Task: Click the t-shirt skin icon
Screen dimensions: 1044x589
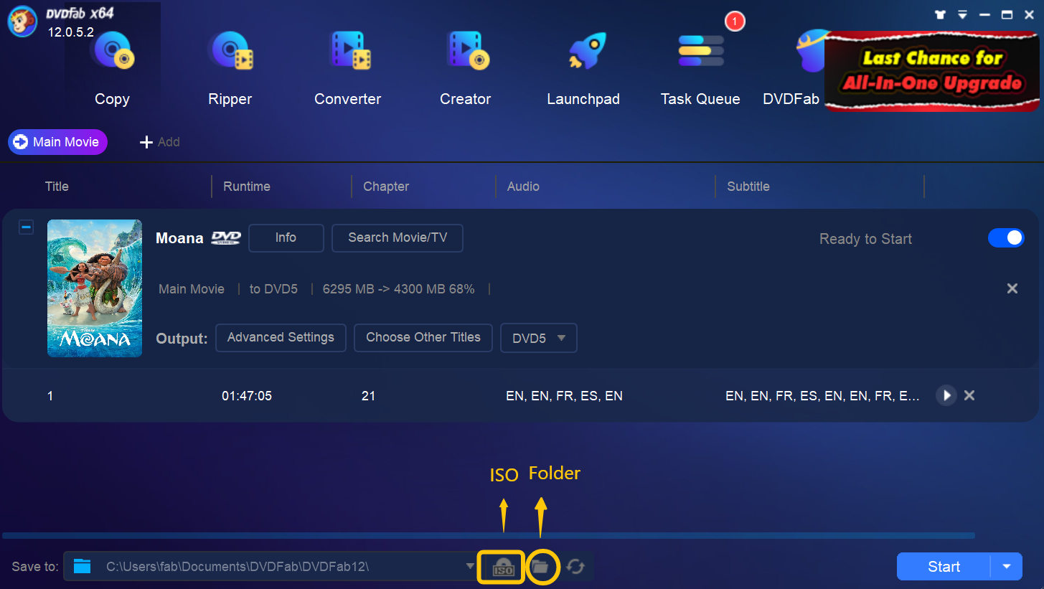Action: tap(941, 14)
